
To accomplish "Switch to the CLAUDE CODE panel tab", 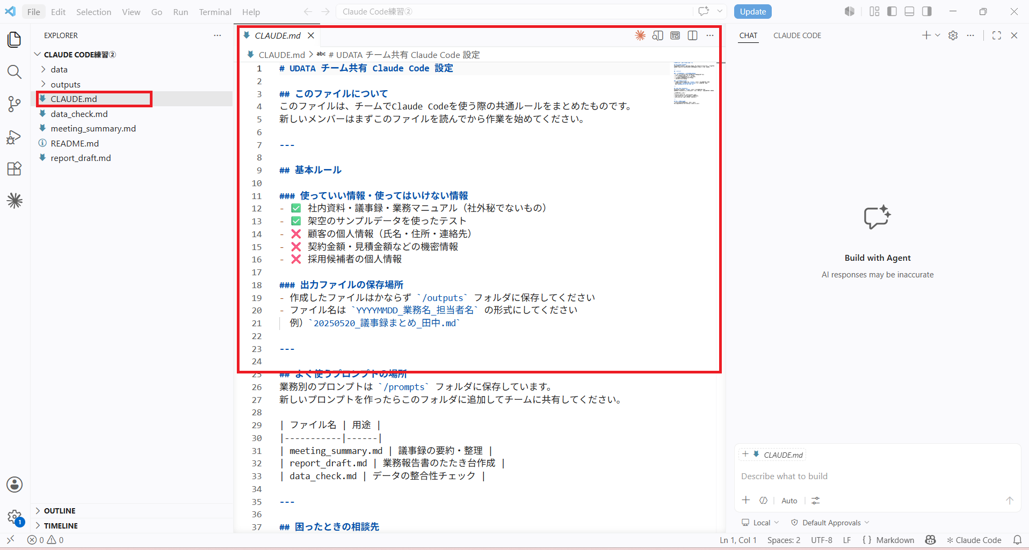I will 797,35.
